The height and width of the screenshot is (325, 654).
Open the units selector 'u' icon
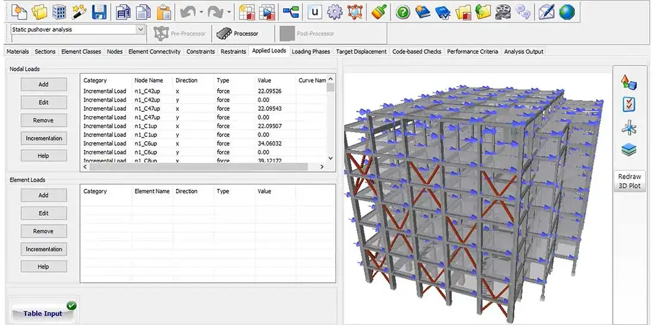coord(315,12)
